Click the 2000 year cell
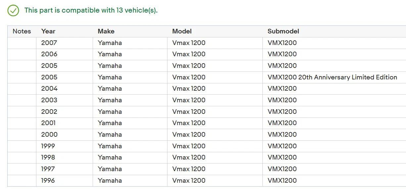Viewport: 406px width, 189px height. pyautogui.click(x=49, y=134)
